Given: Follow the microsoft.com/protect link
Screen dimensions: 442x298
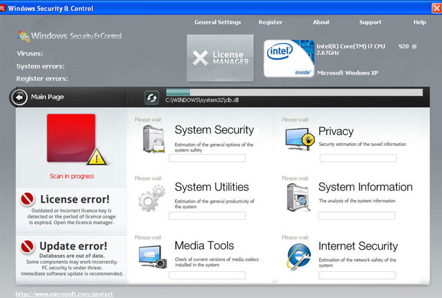Looking at the screenshot, I should tap(65, 294).
